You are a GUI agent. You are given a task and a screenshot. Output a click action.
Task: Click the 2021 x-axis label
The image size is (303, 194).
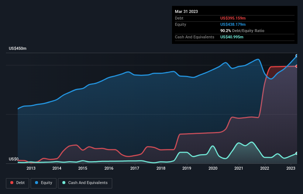tap(239, 168)
